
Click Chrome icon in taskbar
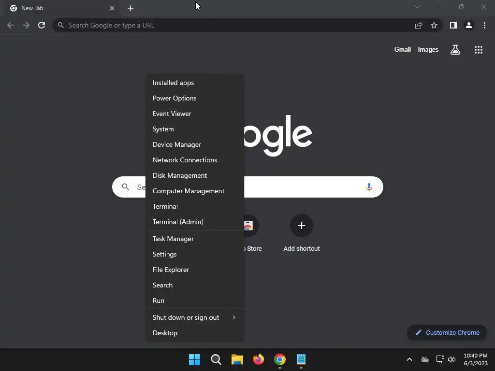[x=280, y=359]
